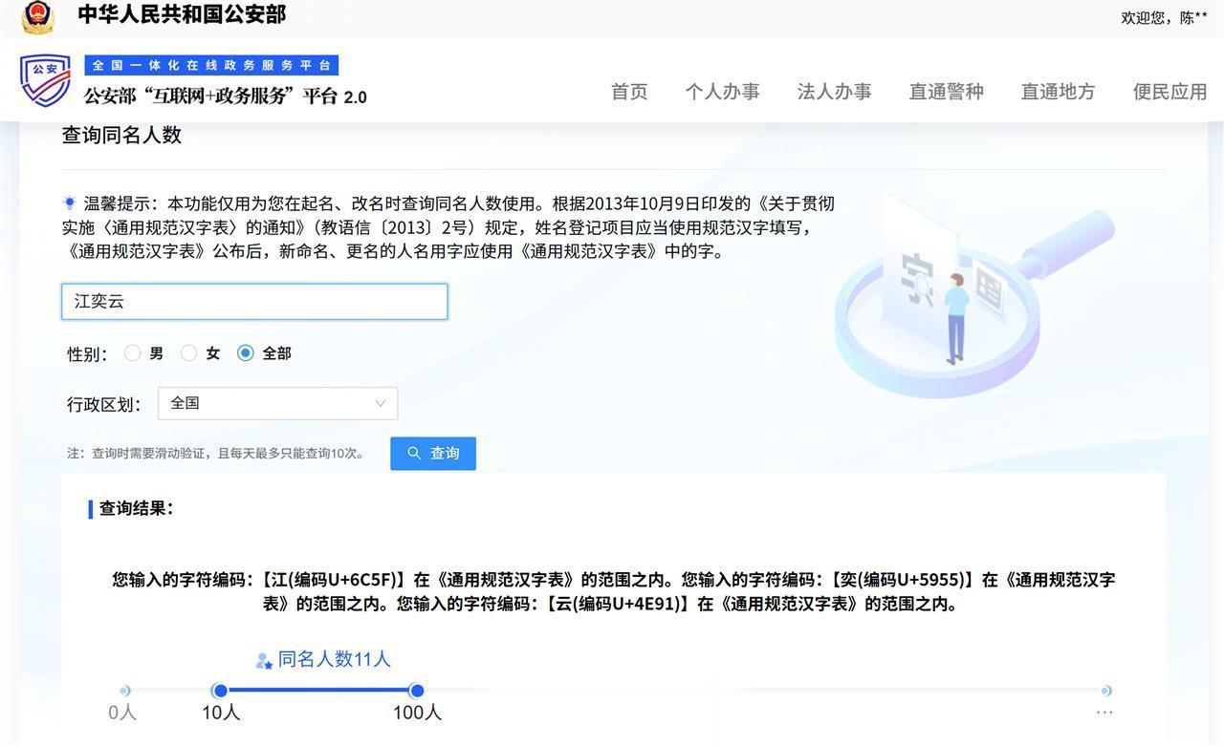
Task: Select the 女 gender radio button
Action: pyautogui.click(x=189, y=352)
